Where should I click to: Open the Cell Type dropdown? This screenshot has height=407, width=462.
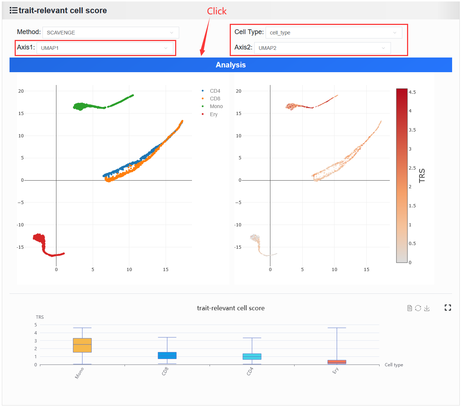334,33
